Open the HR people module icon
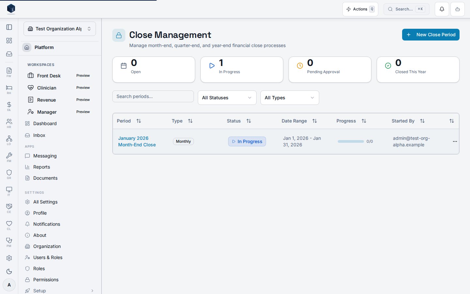470x294 pixels. click(x=9, y=123)
